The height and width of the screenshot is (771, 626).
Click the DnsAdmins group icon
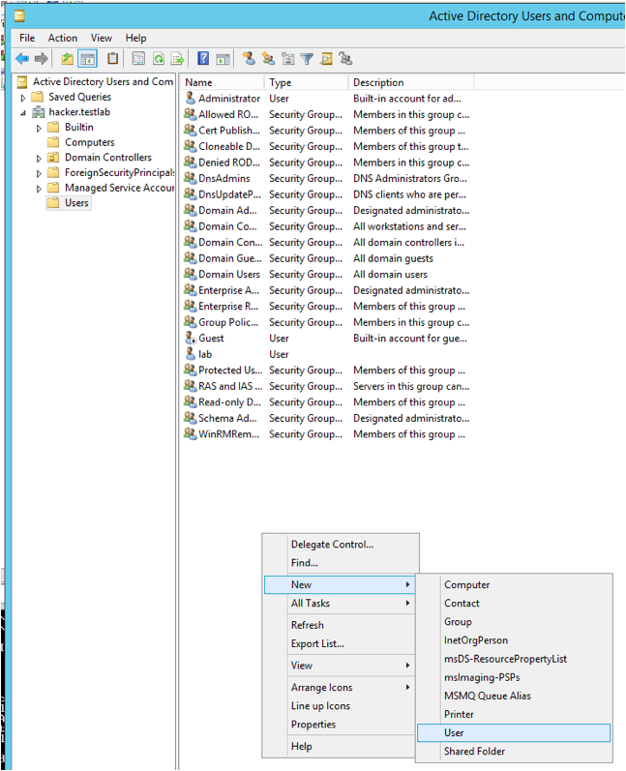(x=191, y=177)
